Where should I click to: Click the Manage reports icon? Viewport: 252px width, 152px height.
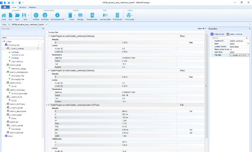[80, 15]
